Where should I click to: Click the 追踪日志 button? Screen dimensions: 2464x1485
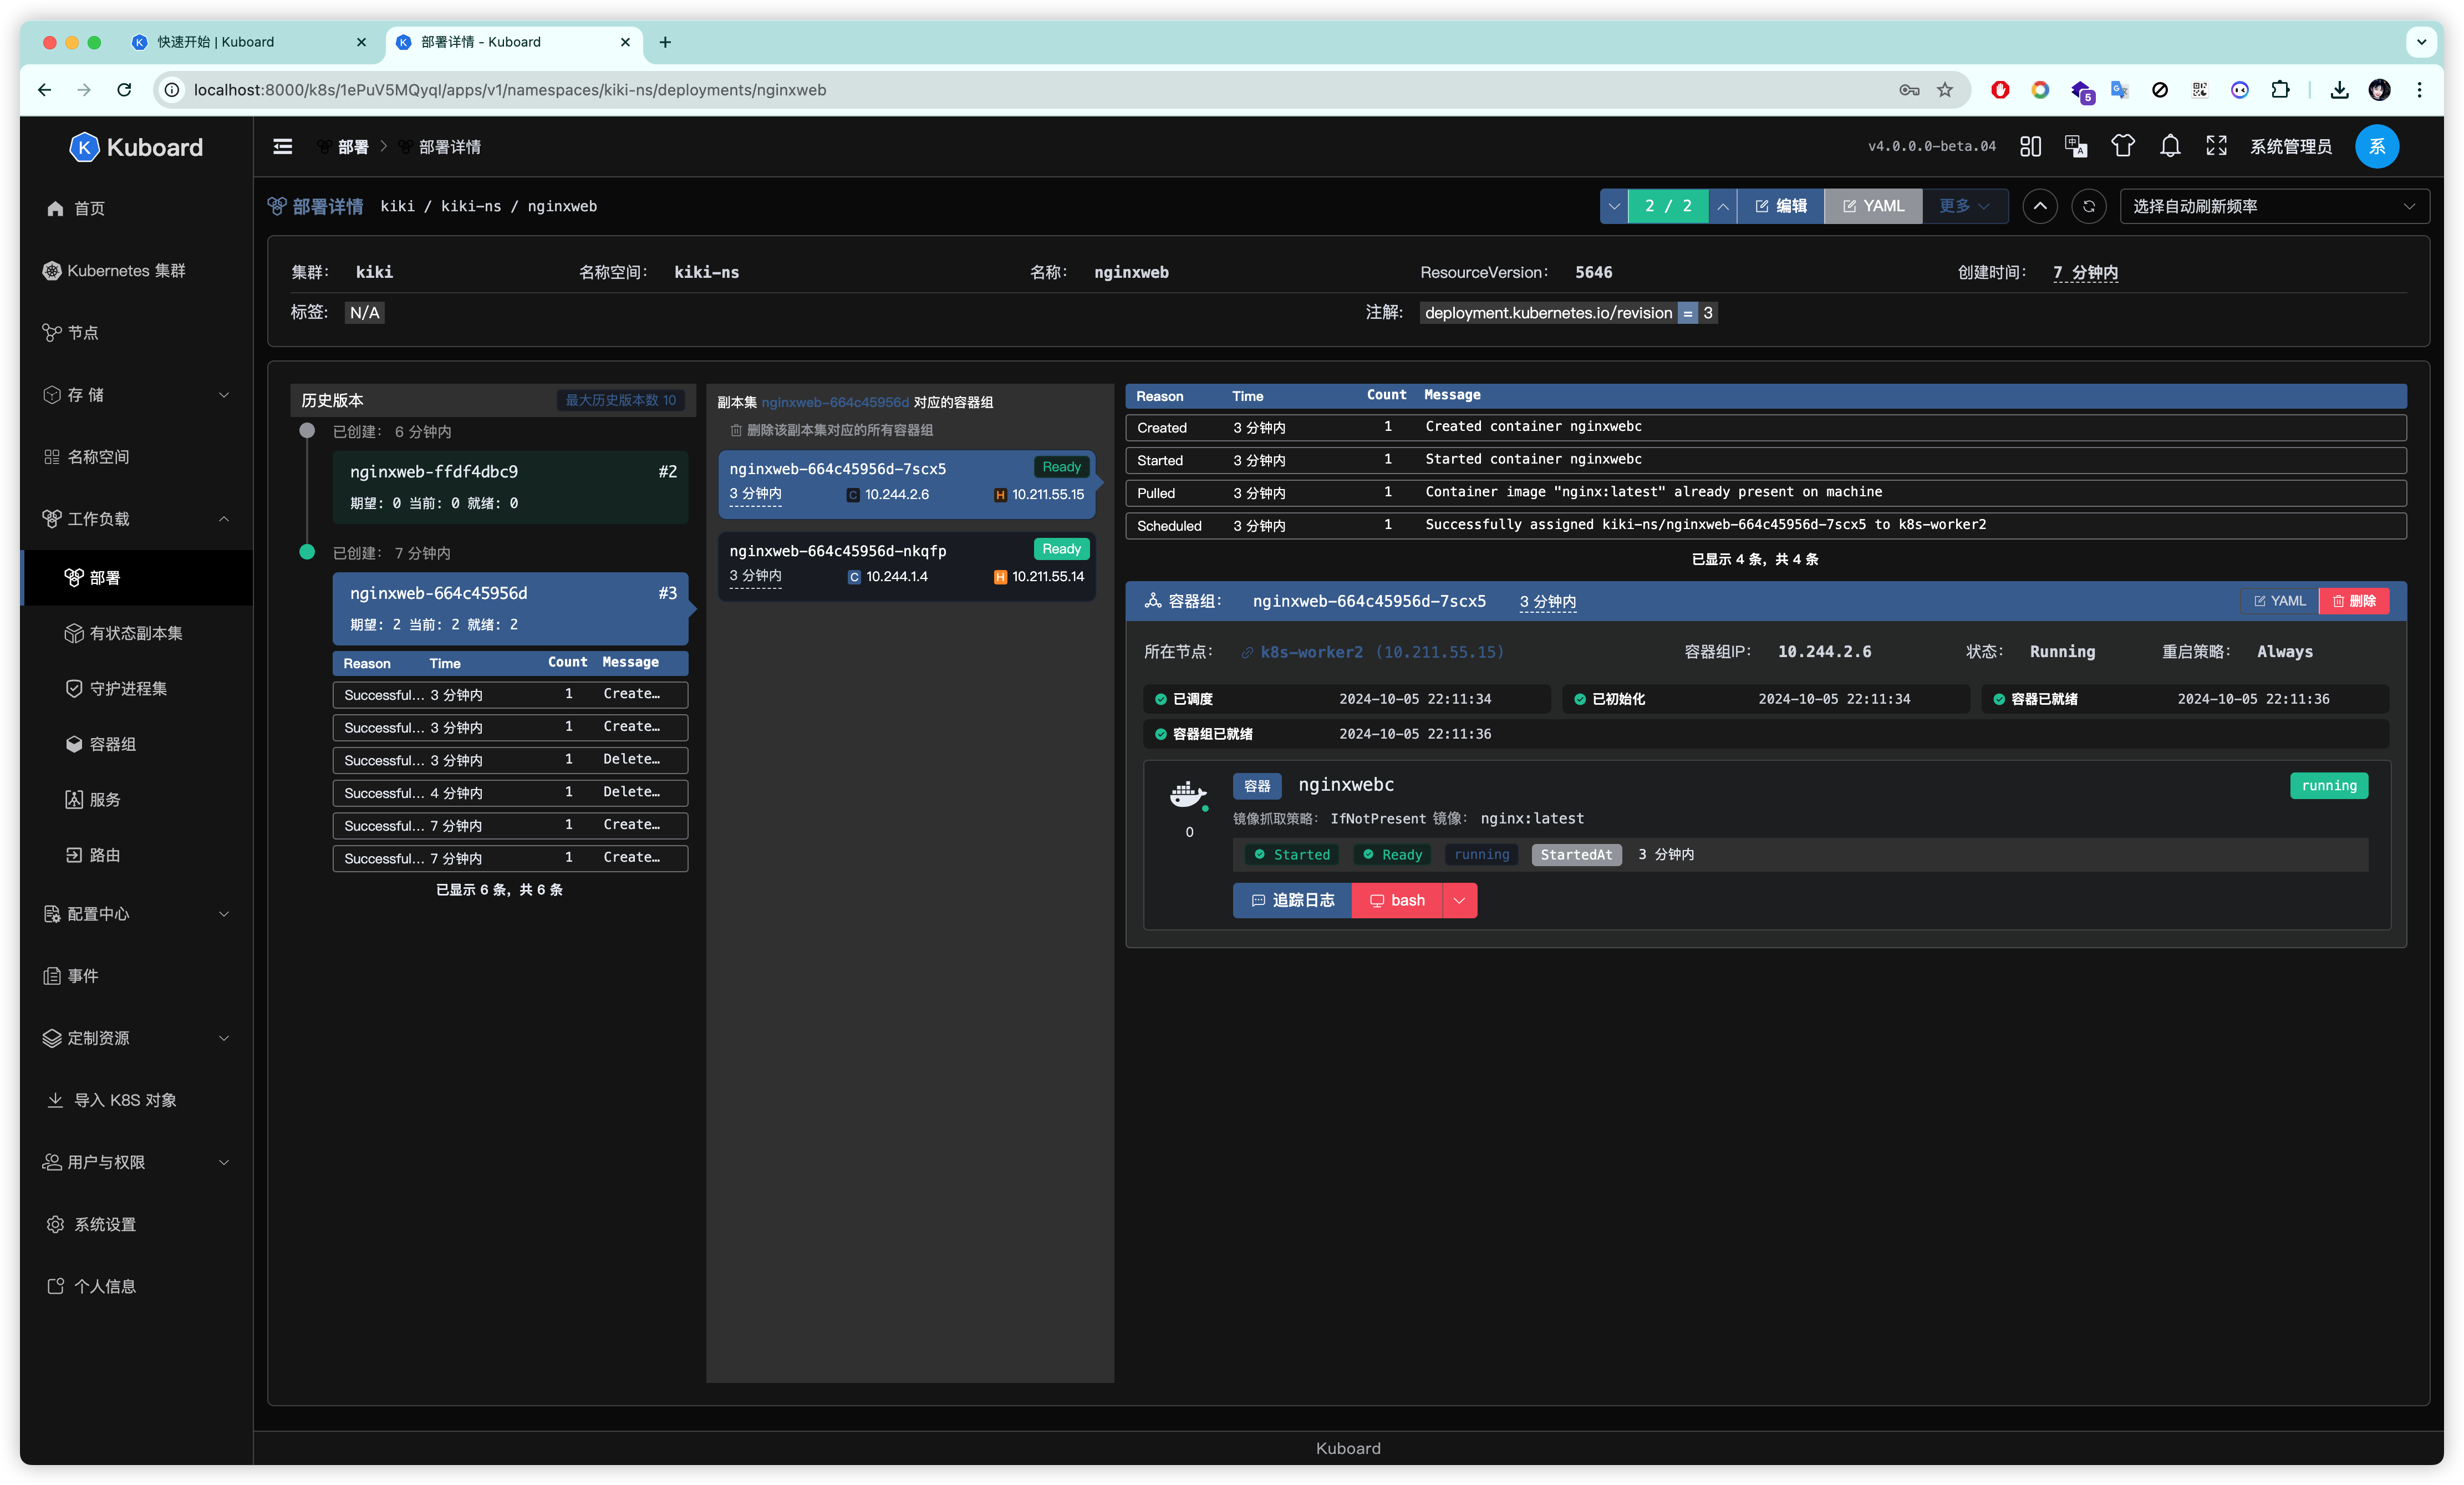coord(1292,900)
